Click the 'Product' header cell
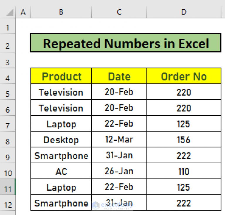 [61, 76]
